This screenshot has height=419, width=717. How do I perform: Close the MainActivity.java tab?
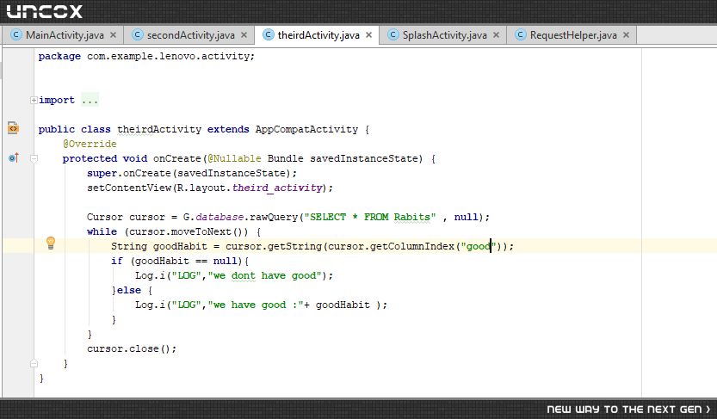click(x=114, y=35)
